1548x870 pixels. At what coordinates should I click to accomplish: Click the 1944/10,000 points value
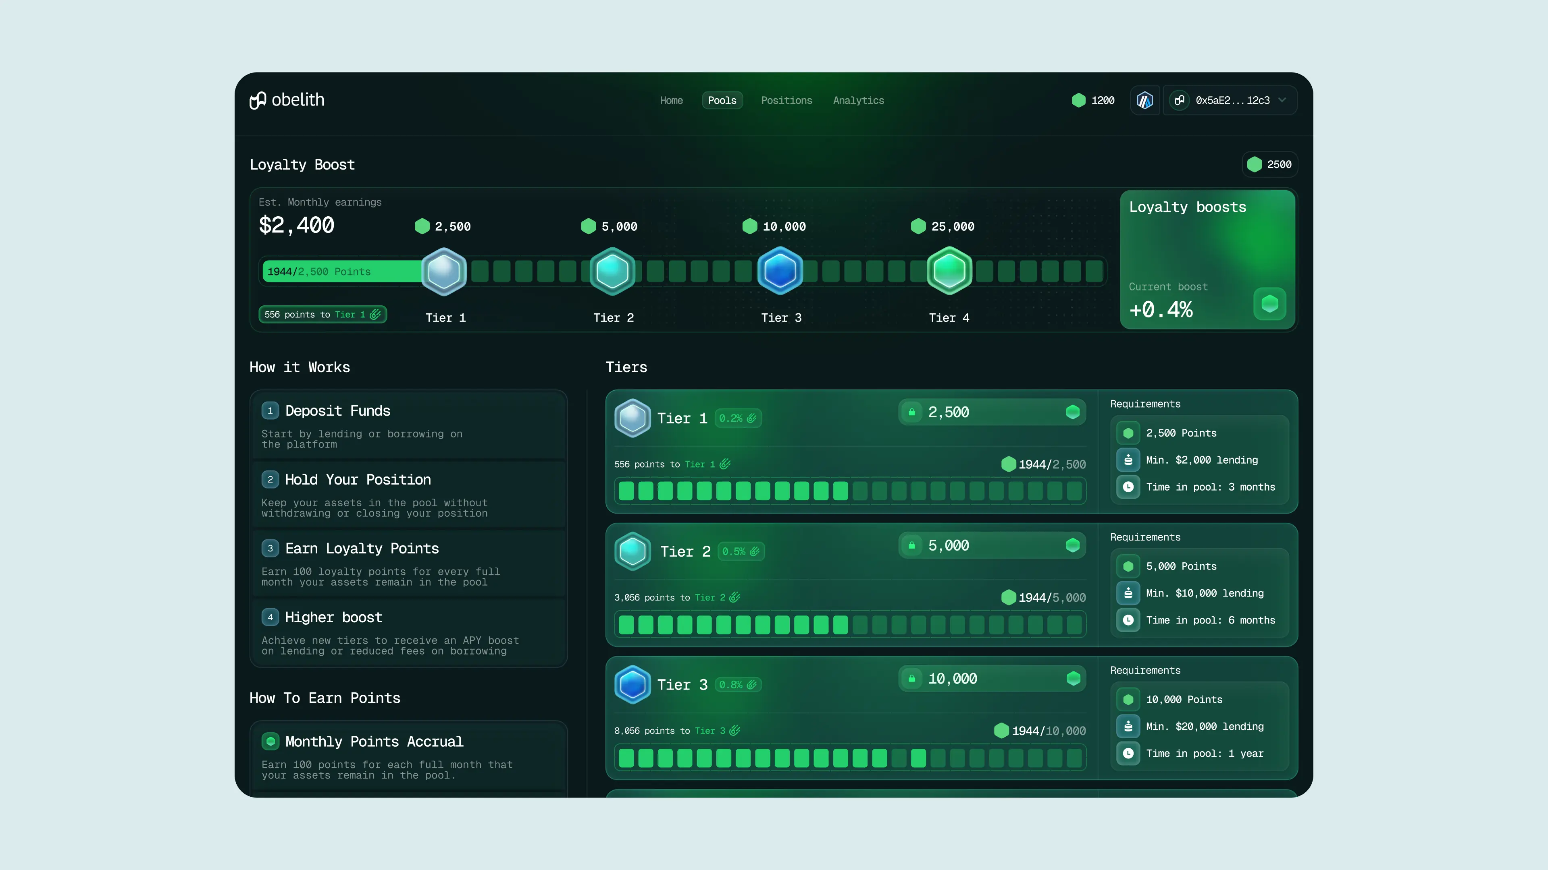[1049, 731]
